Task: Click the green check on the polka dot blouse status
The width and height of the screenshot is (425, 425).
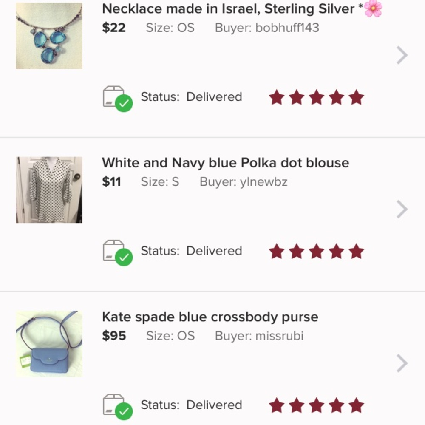Action: pyautogui.click(x=124, y=257)
